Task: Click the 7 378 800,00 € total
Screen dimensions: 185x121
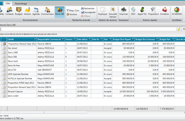Action: click(167, 109)
